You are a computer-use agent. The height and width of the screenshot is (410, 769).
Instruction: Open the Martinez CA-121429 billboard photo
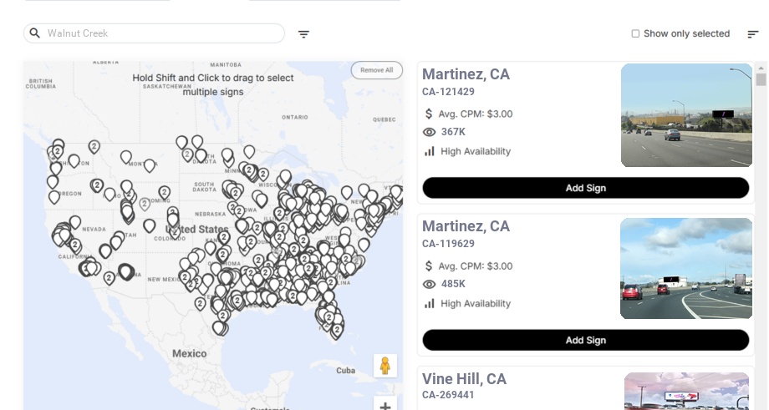point(686,115)
